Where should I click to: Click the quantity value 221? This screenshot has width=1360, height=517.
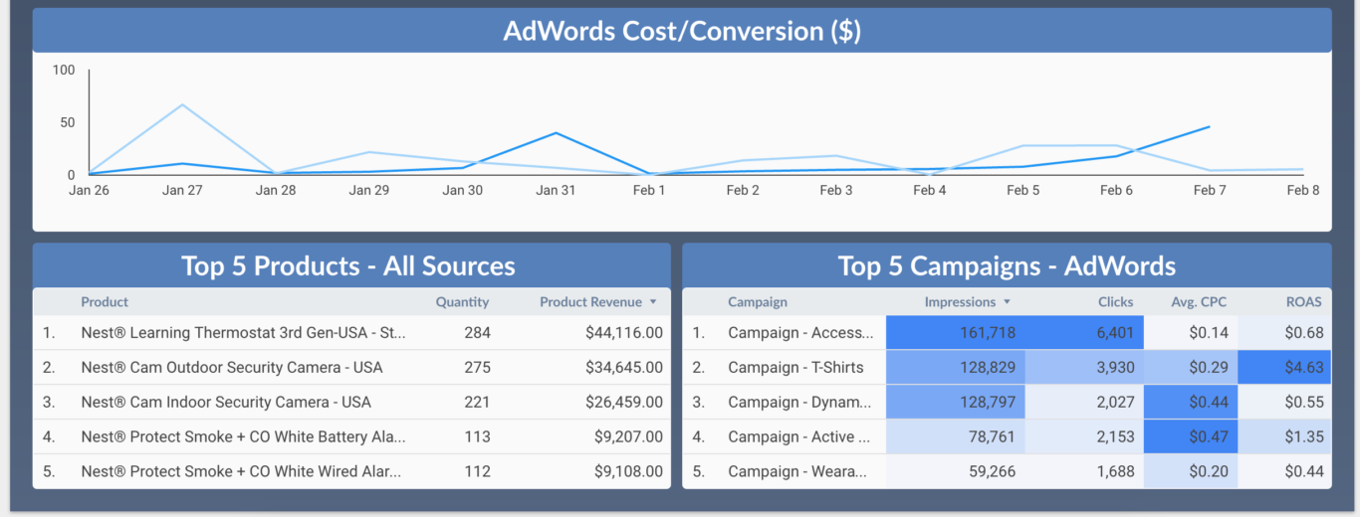[x=477, y=402]
